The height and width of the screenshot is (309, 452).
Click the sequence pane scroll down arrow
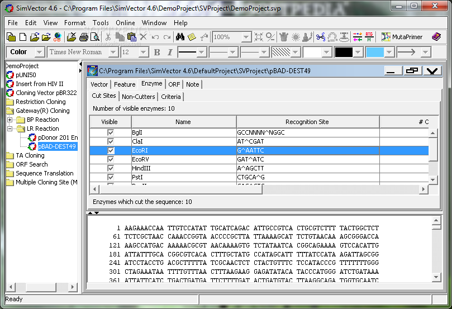[x=436, y=277]
